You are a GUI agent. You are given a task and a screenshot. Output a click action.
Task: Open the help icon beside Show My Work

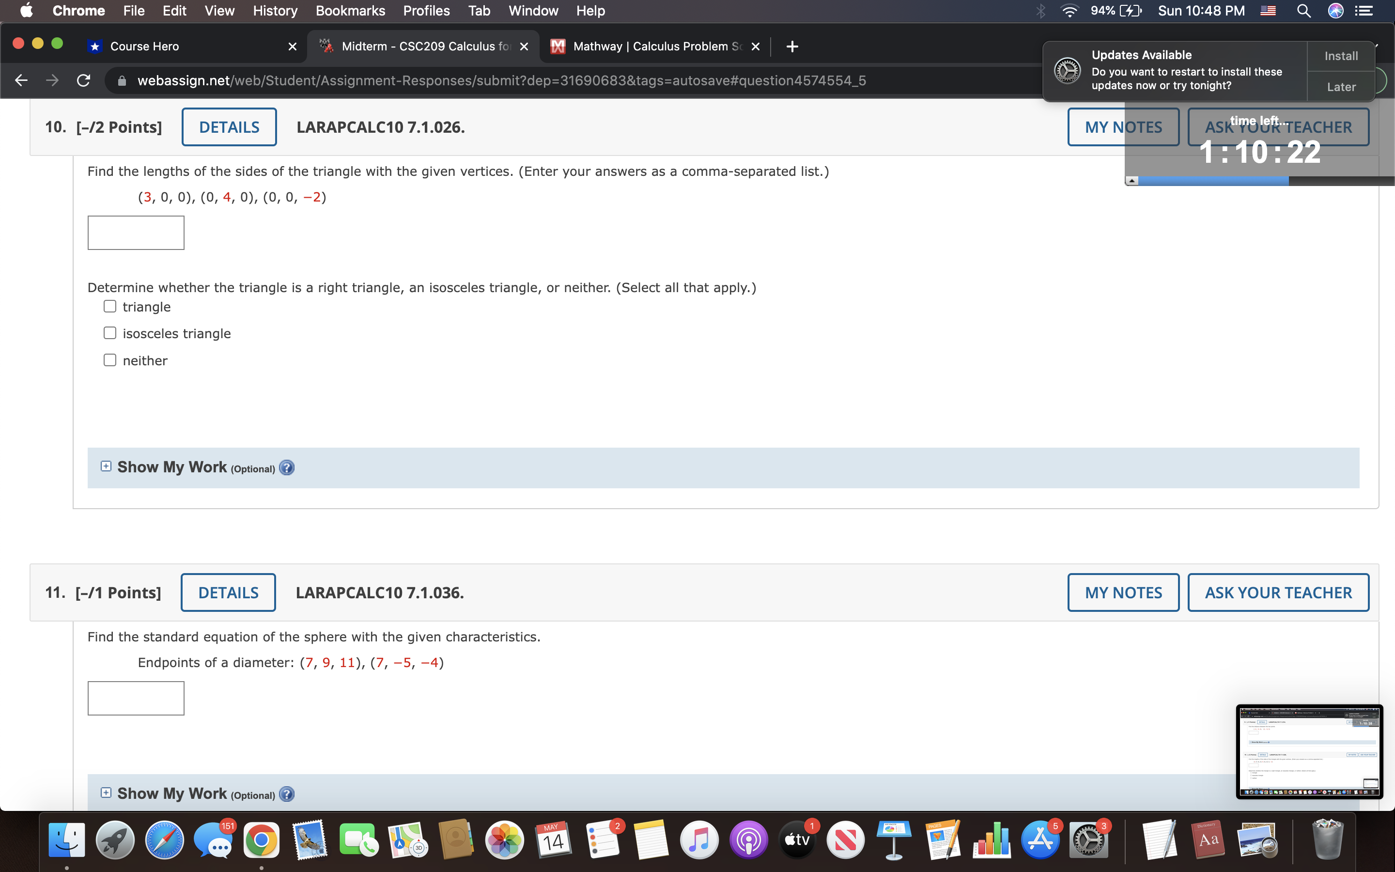point(286,467)
